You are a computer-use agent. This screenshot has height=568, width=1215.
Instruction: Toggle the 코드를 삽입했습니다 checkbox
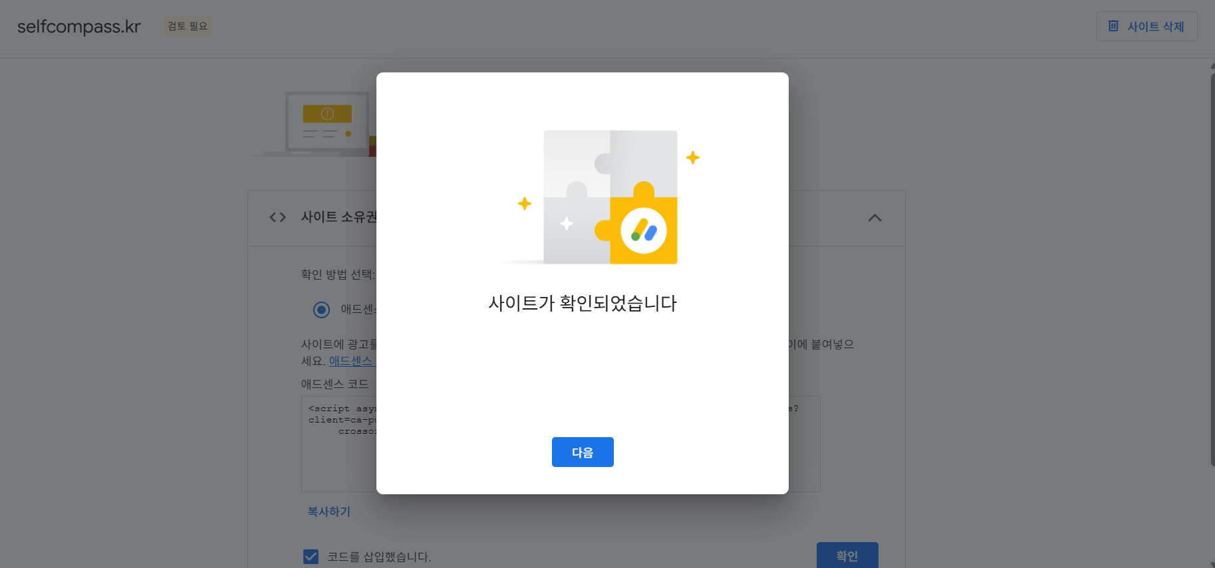click(x=311, y=557)
